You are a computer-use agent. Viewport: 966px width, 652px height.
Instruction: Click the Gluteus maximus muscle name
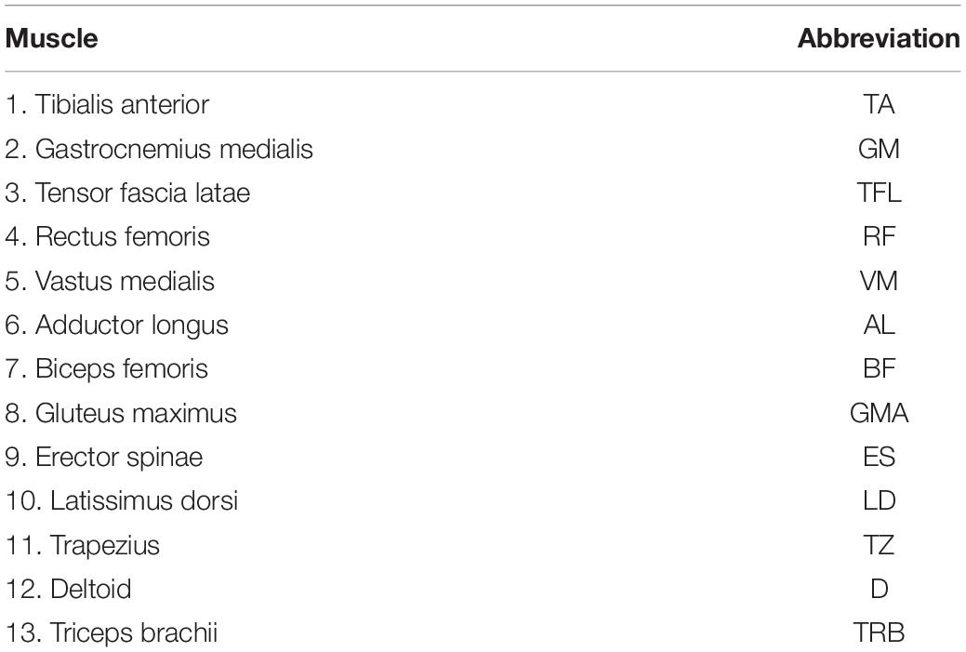tap(121, 414)
